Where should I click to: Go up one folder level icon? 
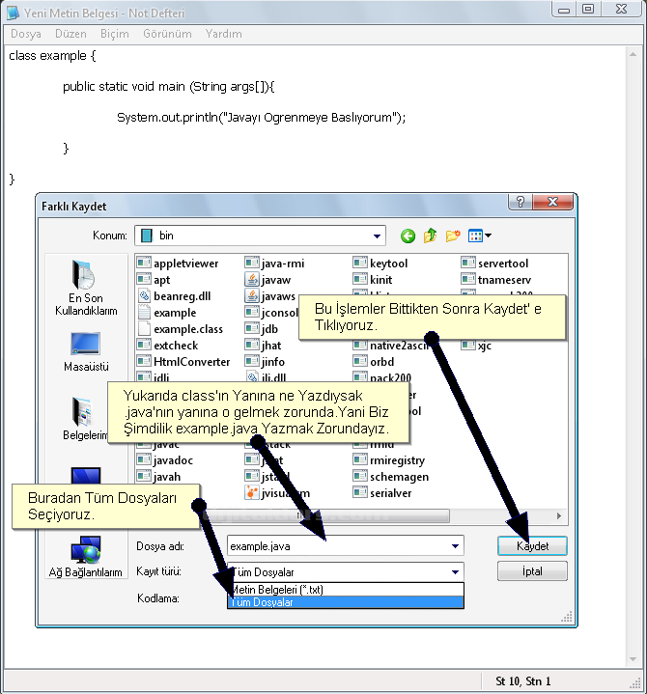pos(430,236)
